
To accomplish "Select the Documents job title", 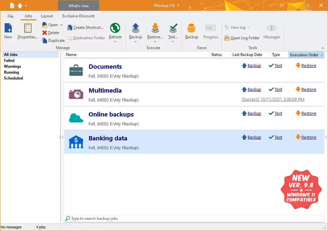I will coord(105,66).
